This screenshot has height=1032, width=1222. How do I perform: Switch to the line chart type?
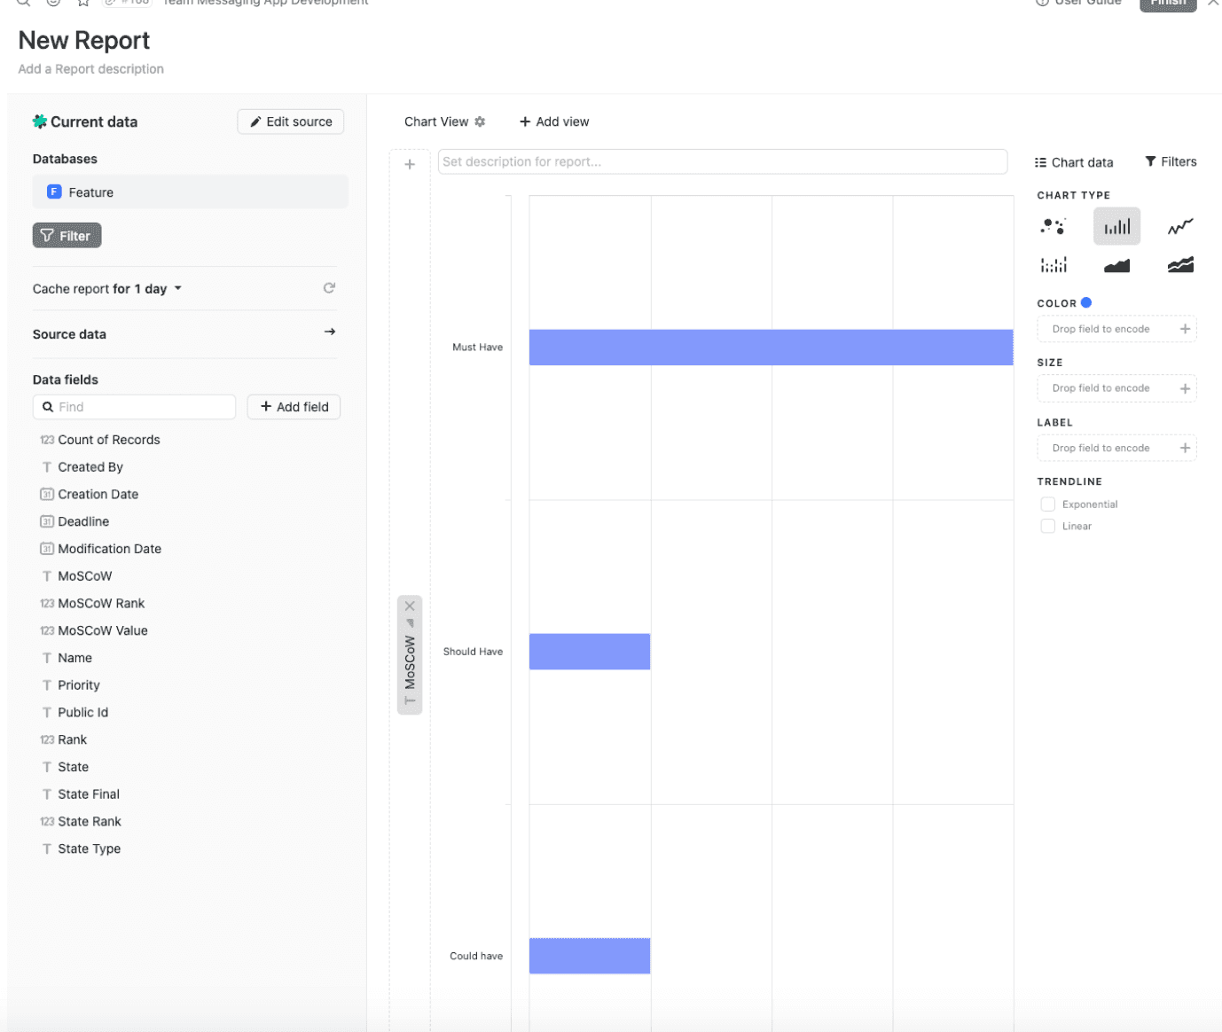click(x=1179, y=226)
